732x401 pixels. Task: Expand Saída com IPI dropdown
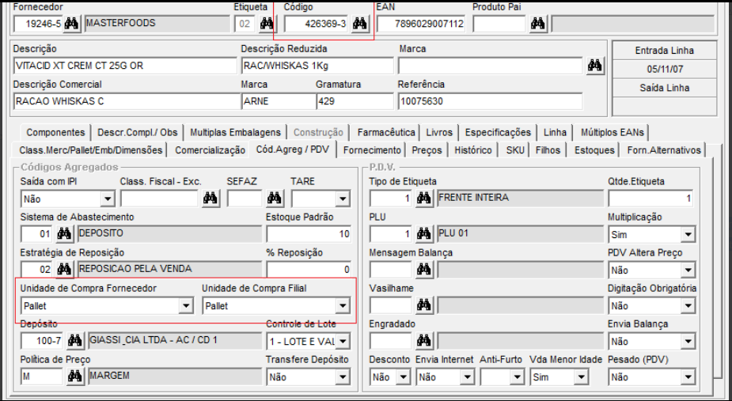pyautogui.click(x=108, y=199)
